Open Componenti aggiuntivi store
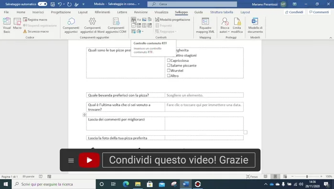The width and height of the screenshot is (334, 189). coord(71,25)
